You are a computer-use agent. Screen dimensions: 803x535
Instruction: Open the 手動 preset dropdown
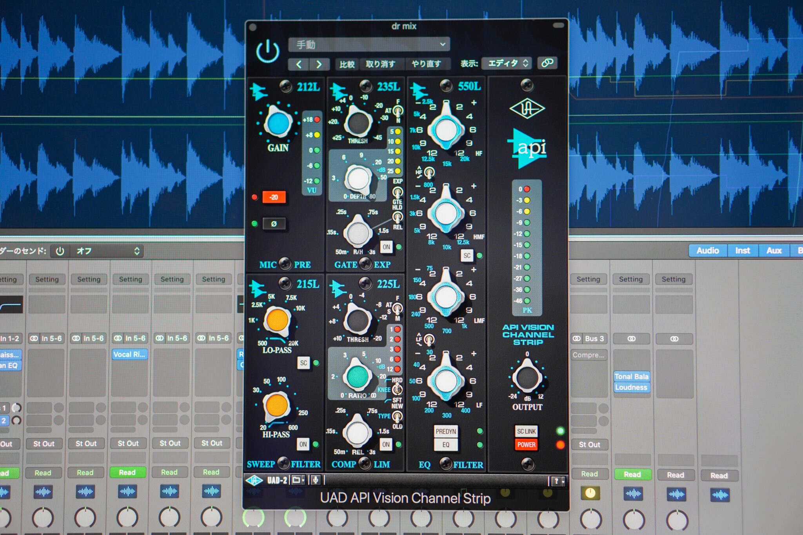click(x=369, y=44)
